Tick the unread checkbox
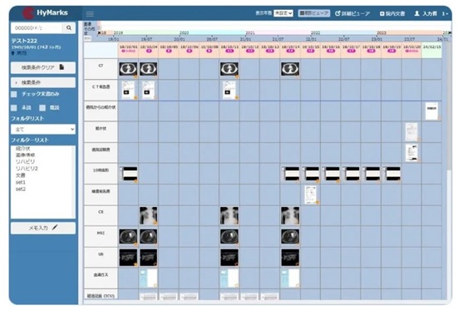 pyautogui.click(x=14, y=108)
